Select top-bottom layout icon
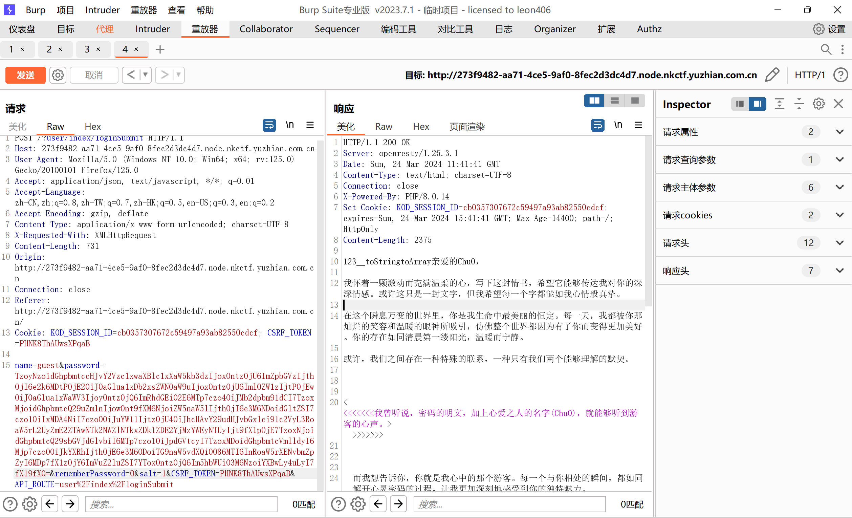The height and width of the screenshot is (518, 852). point(615,101)
